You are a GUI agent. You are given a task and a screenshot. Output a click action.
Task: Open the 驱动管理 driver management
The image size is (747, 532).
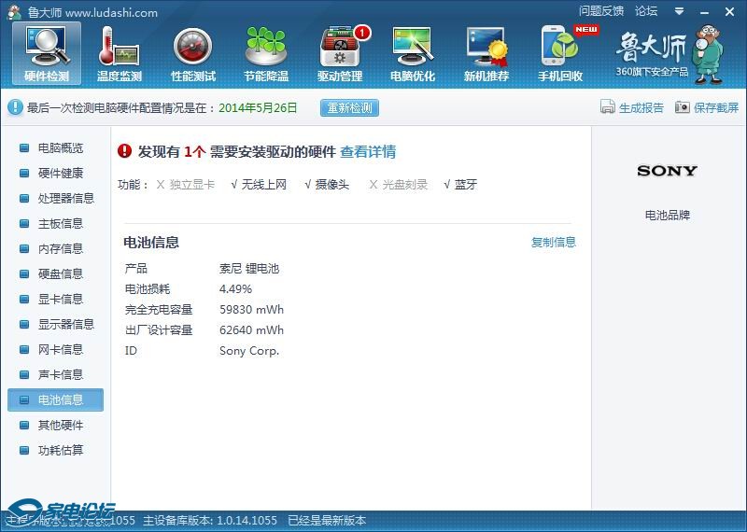point(340,53)
